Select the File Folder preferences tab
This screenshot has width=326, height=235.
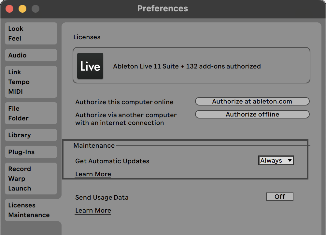[x=31, y=113]
